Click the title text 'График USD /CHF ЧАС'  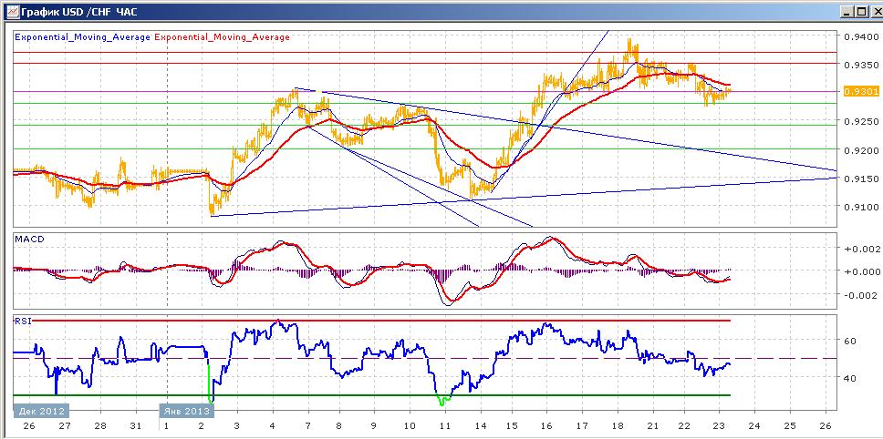pos(78,11)
